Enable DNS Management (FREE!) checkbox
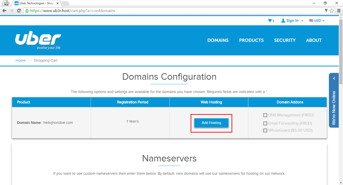This screenshot has height=185, width=343. coord(265,115)
